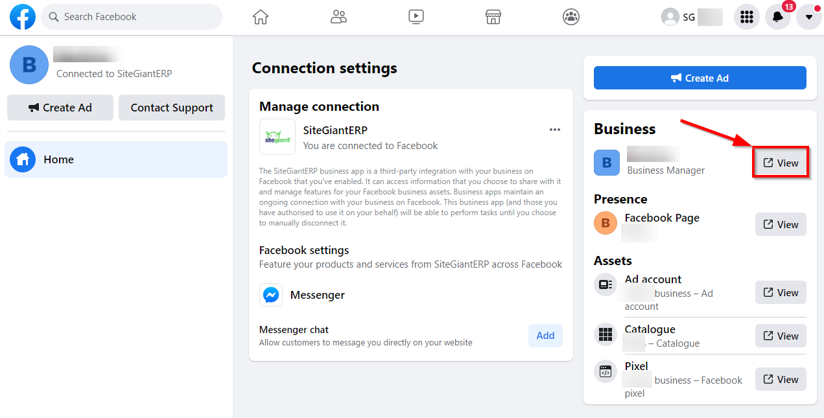View the connected Facebook Page
The width and height of the screenshot is (824, 418).
pos(780,224)
